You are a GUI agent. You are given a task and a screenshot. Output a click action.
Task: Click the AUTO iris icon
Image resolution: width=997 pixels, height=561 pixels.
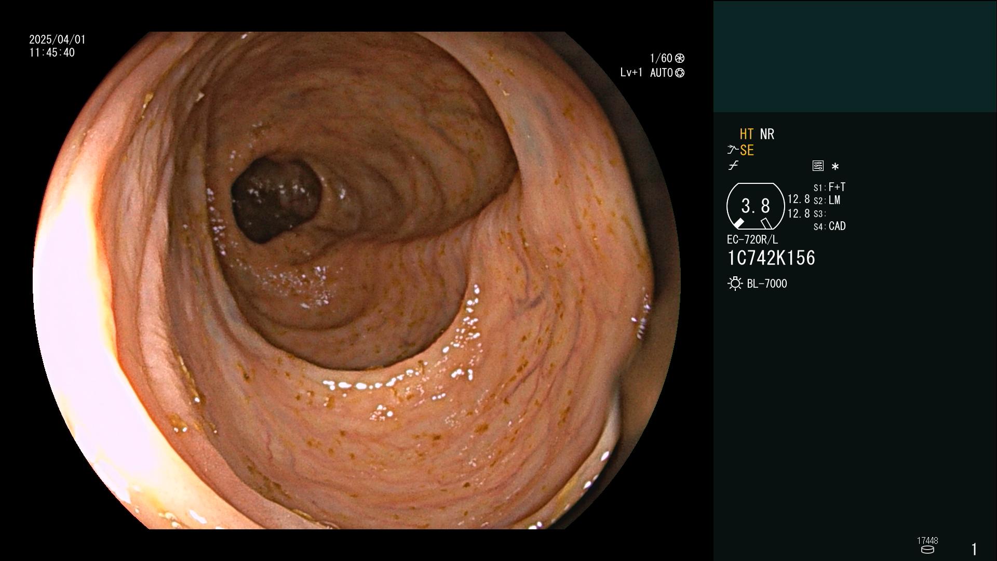point(680,73)
